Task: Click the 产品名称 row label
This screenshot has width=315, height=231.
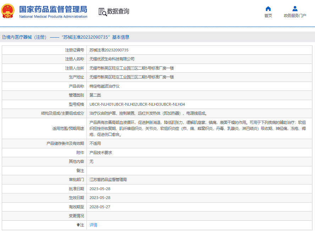Action: click(x=76, y=86)
